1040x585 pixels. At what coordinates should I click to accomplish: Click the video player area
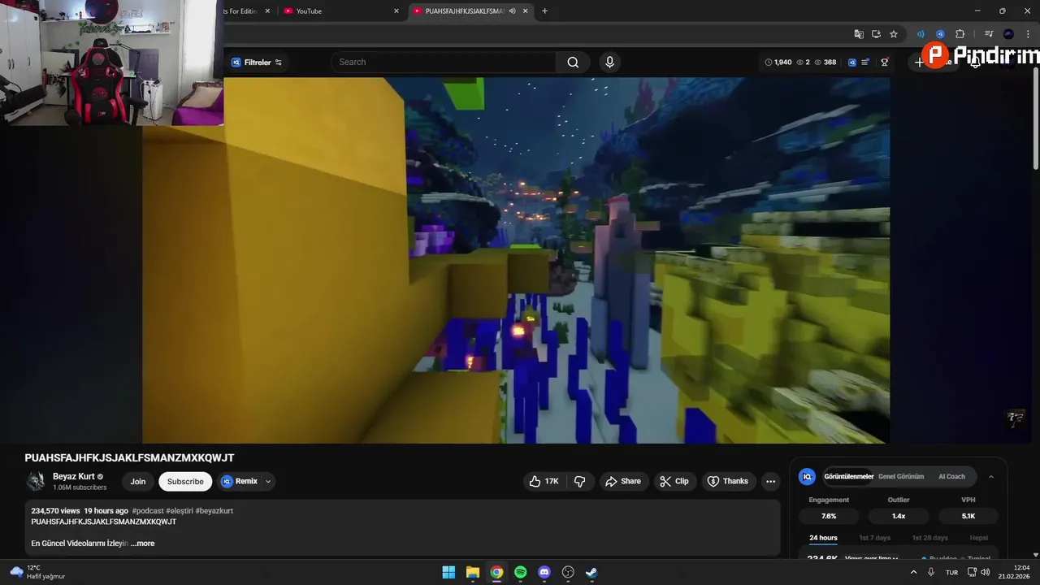516,260
